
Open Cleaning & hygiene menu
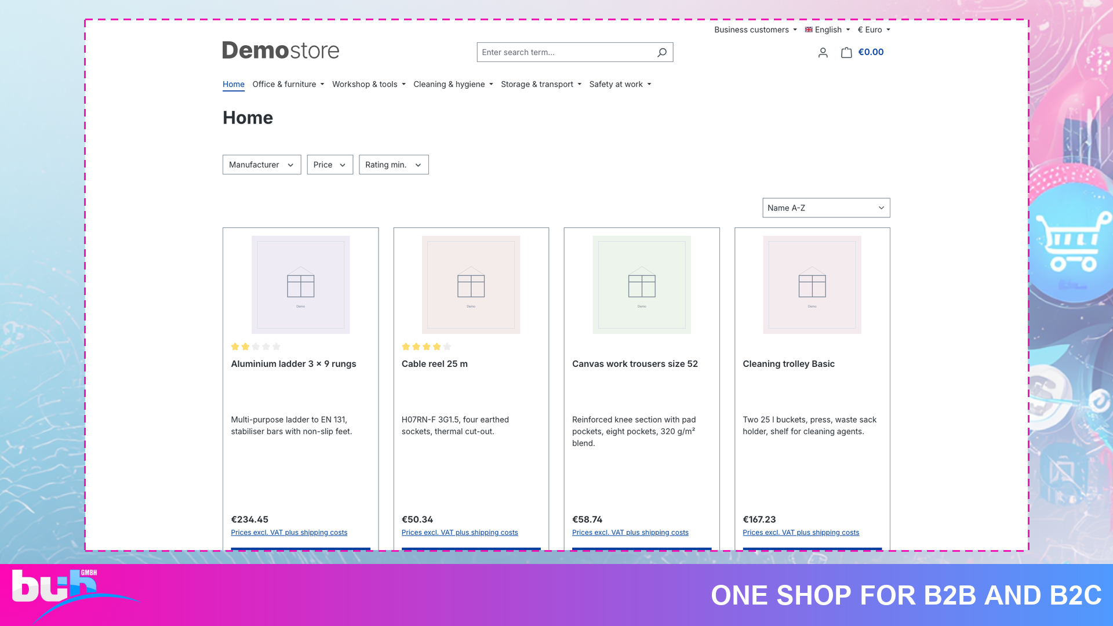pyautogui.click(x=453, y=84)
